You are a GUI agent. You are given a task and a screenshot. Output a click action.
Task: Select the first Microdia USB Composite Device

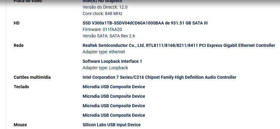(114, 87)
